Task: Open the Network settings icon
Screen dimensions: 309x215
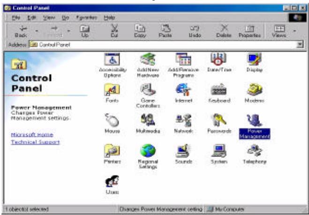Action: [x=183, y=120]
